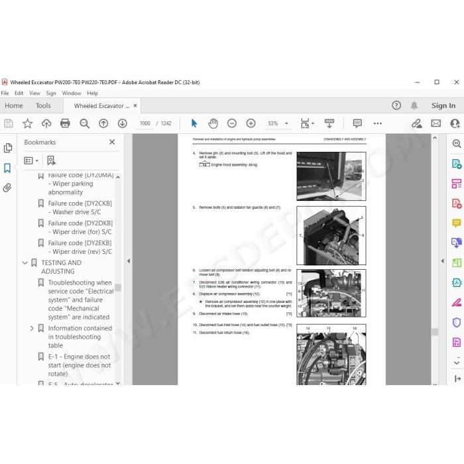
Task: Open the page thumbnails panel icon
Action: [8, 148]
